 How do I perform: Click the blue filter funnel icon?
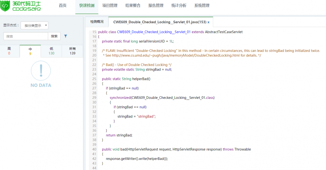[x=66, y=36]
